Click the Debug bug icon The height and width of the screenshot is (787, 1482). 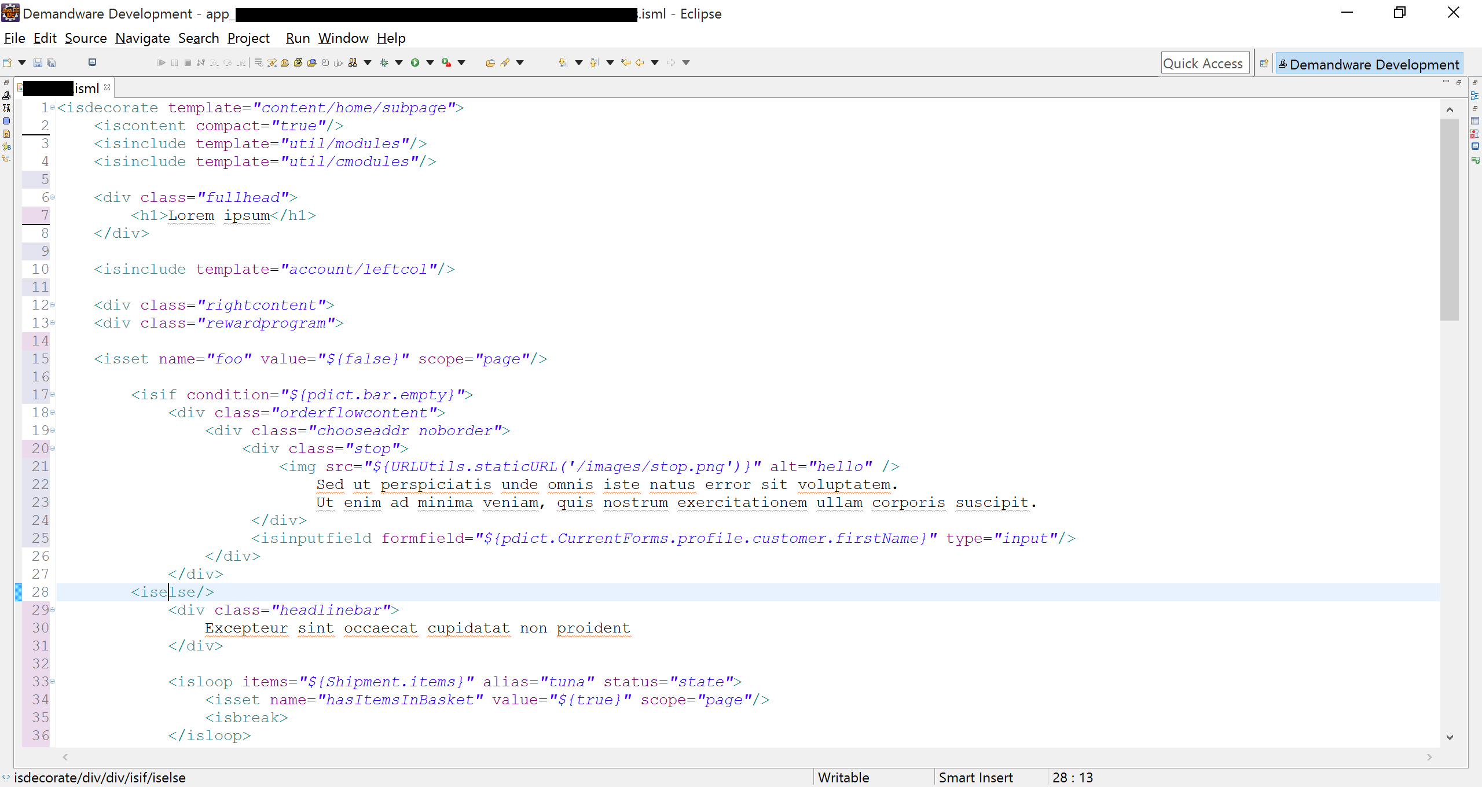(x=384, y=62)
